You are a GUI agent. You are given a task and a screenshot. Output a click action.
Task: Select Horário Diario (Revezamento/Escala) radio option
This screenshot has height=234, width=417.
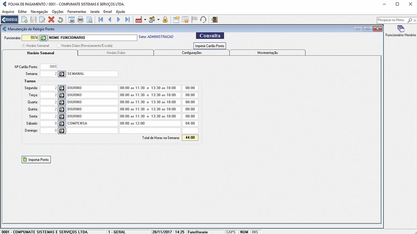tap(59, 46)
